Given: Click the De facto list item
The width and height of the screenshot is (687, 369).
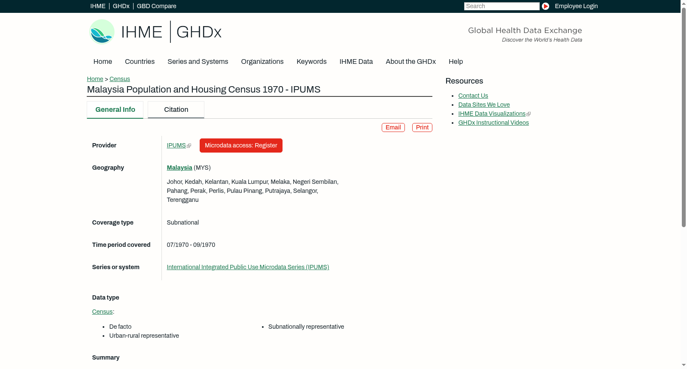Looking at the screenshot, I should (x=120, y=327).
